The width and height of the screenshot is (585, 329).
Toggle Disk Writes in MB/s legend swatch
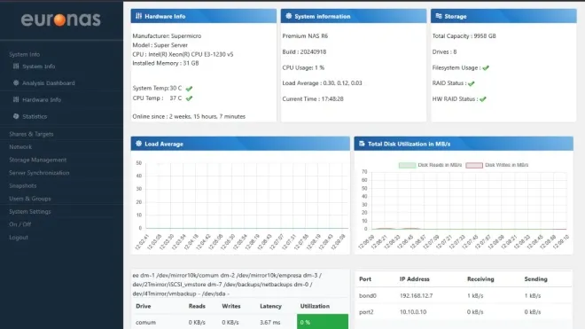[474, 165]
